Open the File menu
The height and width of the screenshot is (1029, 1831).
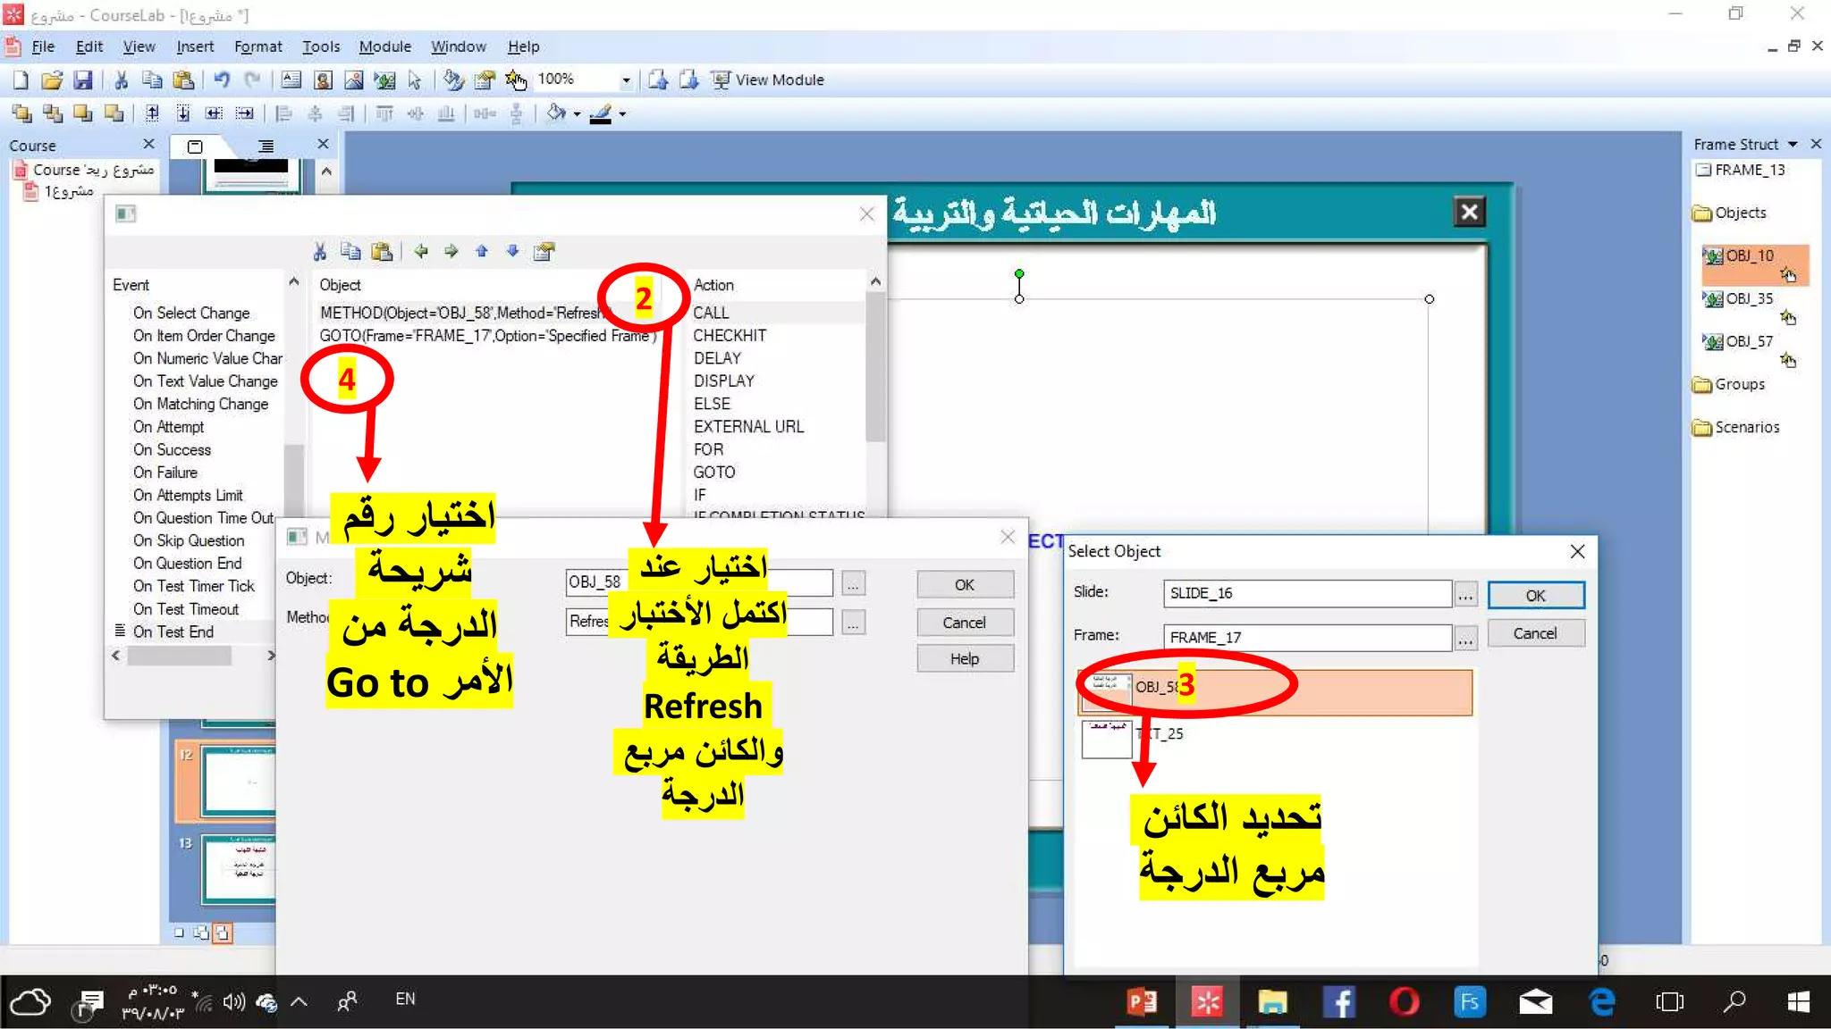click(x=43, y=46)
